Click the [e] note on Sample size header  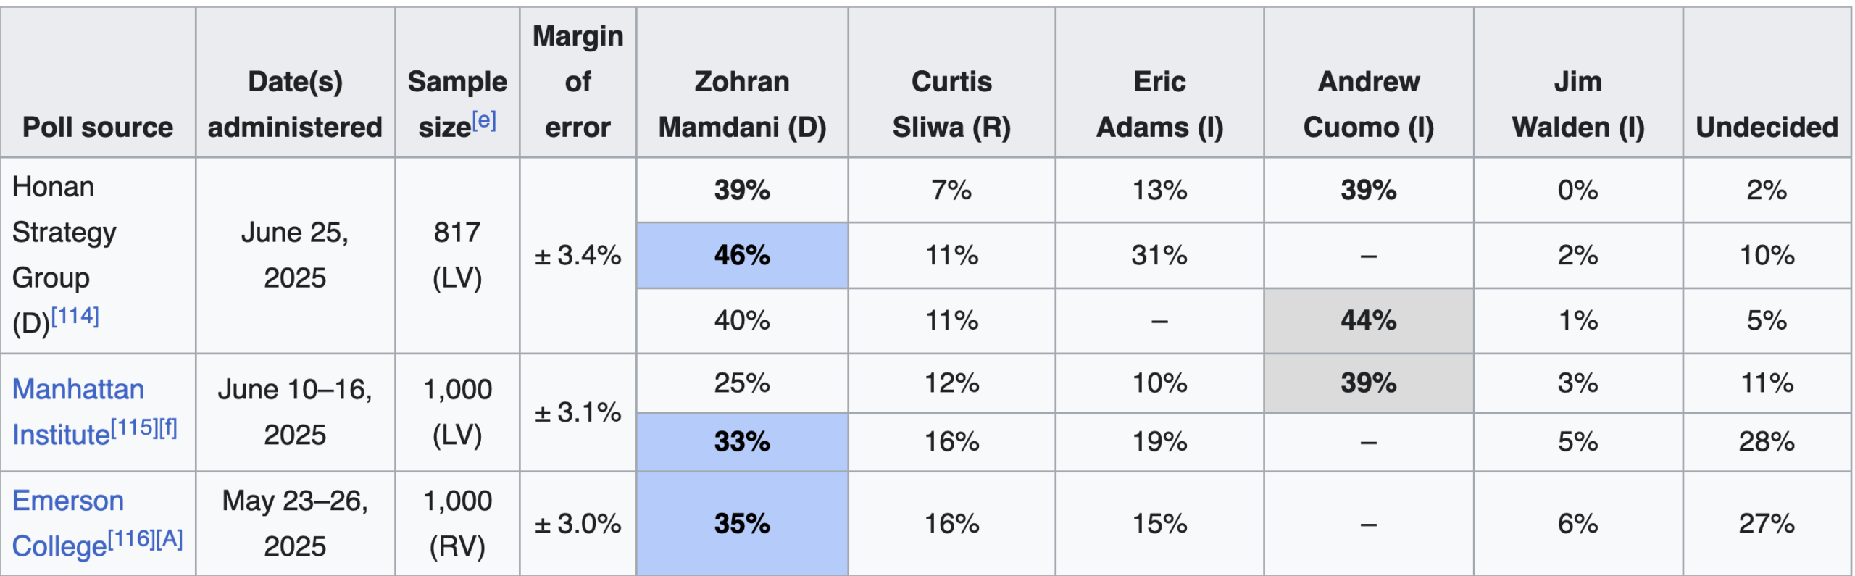(x=484, y=120)
